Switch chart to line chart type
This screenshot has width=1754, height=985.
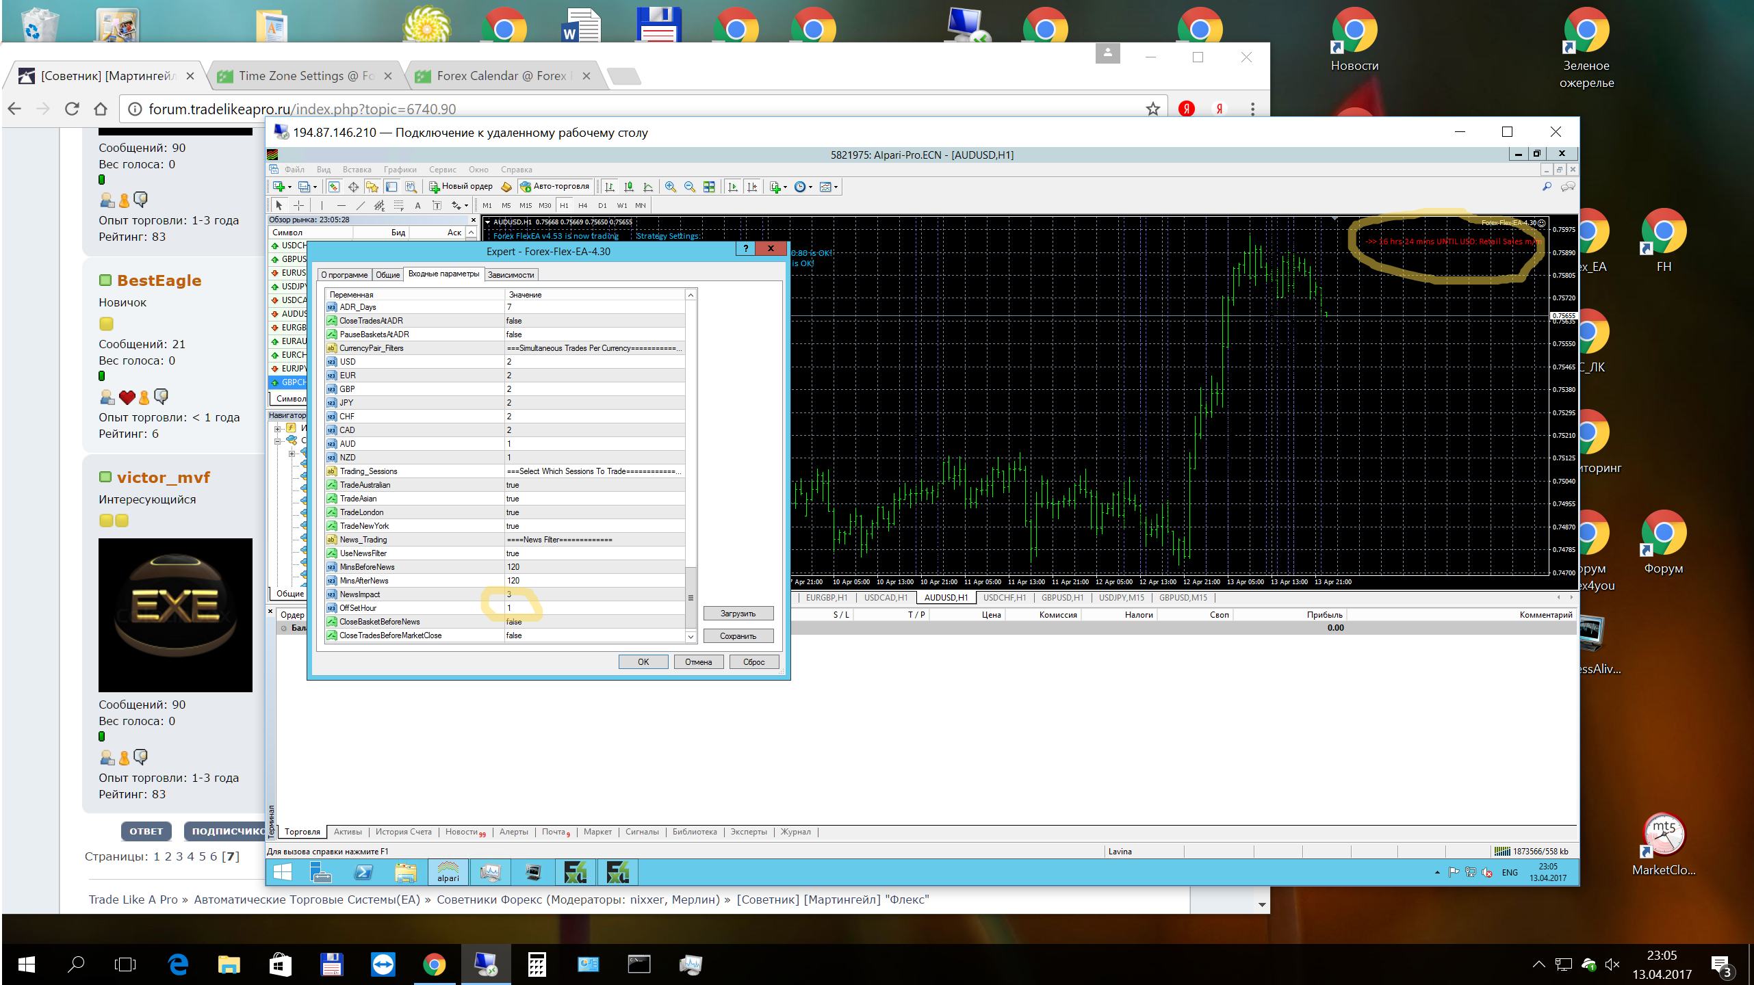tap(647, 187)
